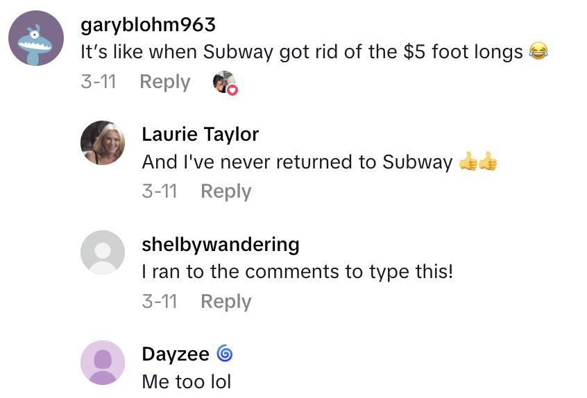Click the 3-11 date under Laurie Taylor's comment

pos(160,191)
